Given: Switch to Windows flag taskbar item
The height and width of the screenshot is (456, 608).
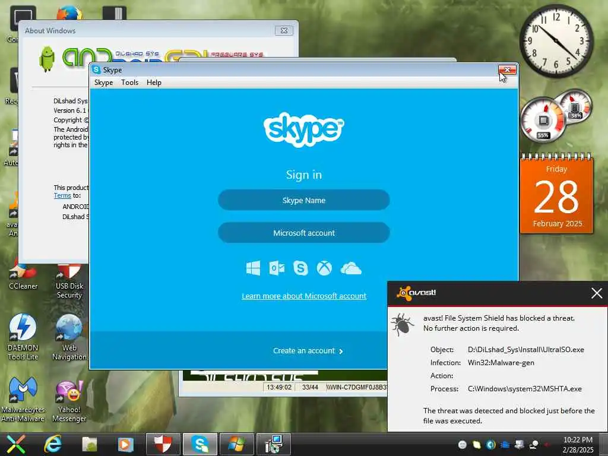Looking at the screenshot, I should click(x=236, y=444).
